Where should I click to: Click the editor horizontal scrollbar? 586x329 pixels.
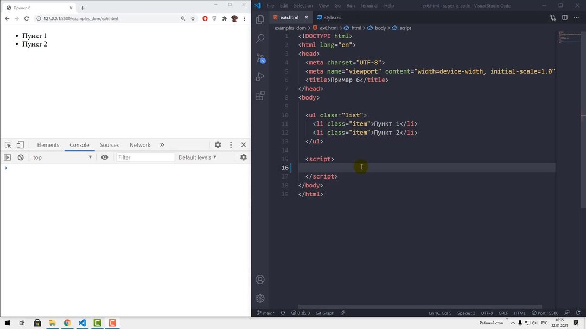pos(419,307)
